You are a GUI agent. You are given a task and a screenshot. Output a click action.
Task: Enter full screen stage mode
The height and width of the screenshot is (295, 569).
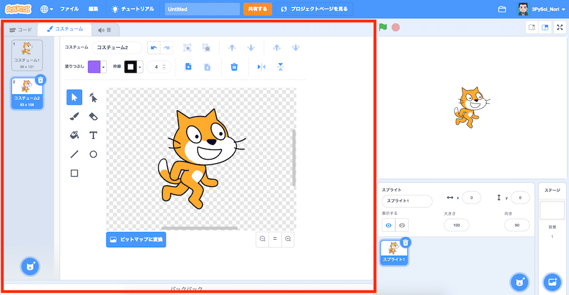560,27
